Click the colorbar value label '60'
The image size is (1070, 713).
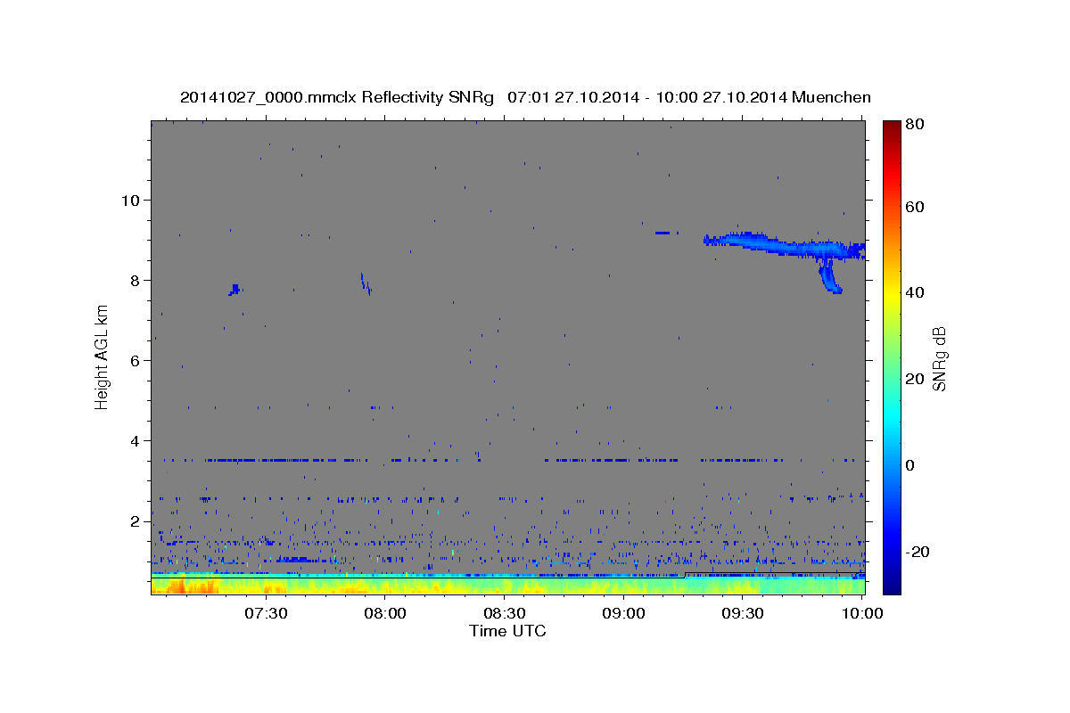[x=915, y=206]
